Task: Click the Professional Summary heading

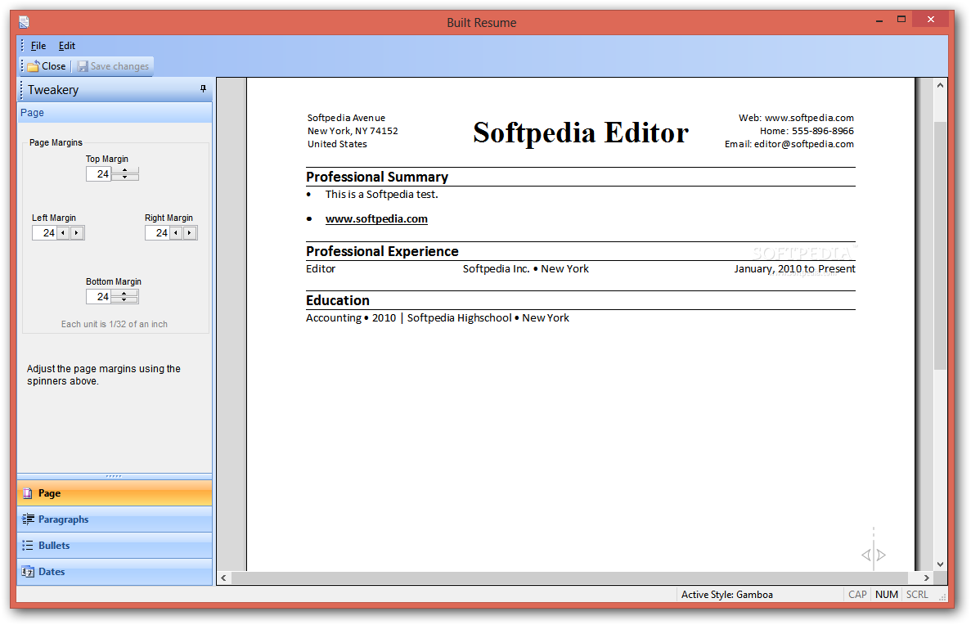Action: tap(376, 178)
